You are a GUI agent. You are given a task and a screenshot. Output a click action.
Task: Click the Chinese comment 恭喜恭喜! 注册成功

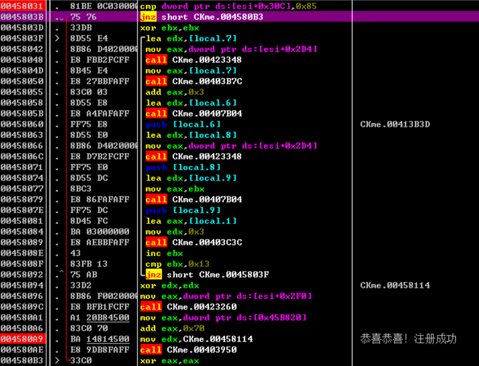coord(408,339)
